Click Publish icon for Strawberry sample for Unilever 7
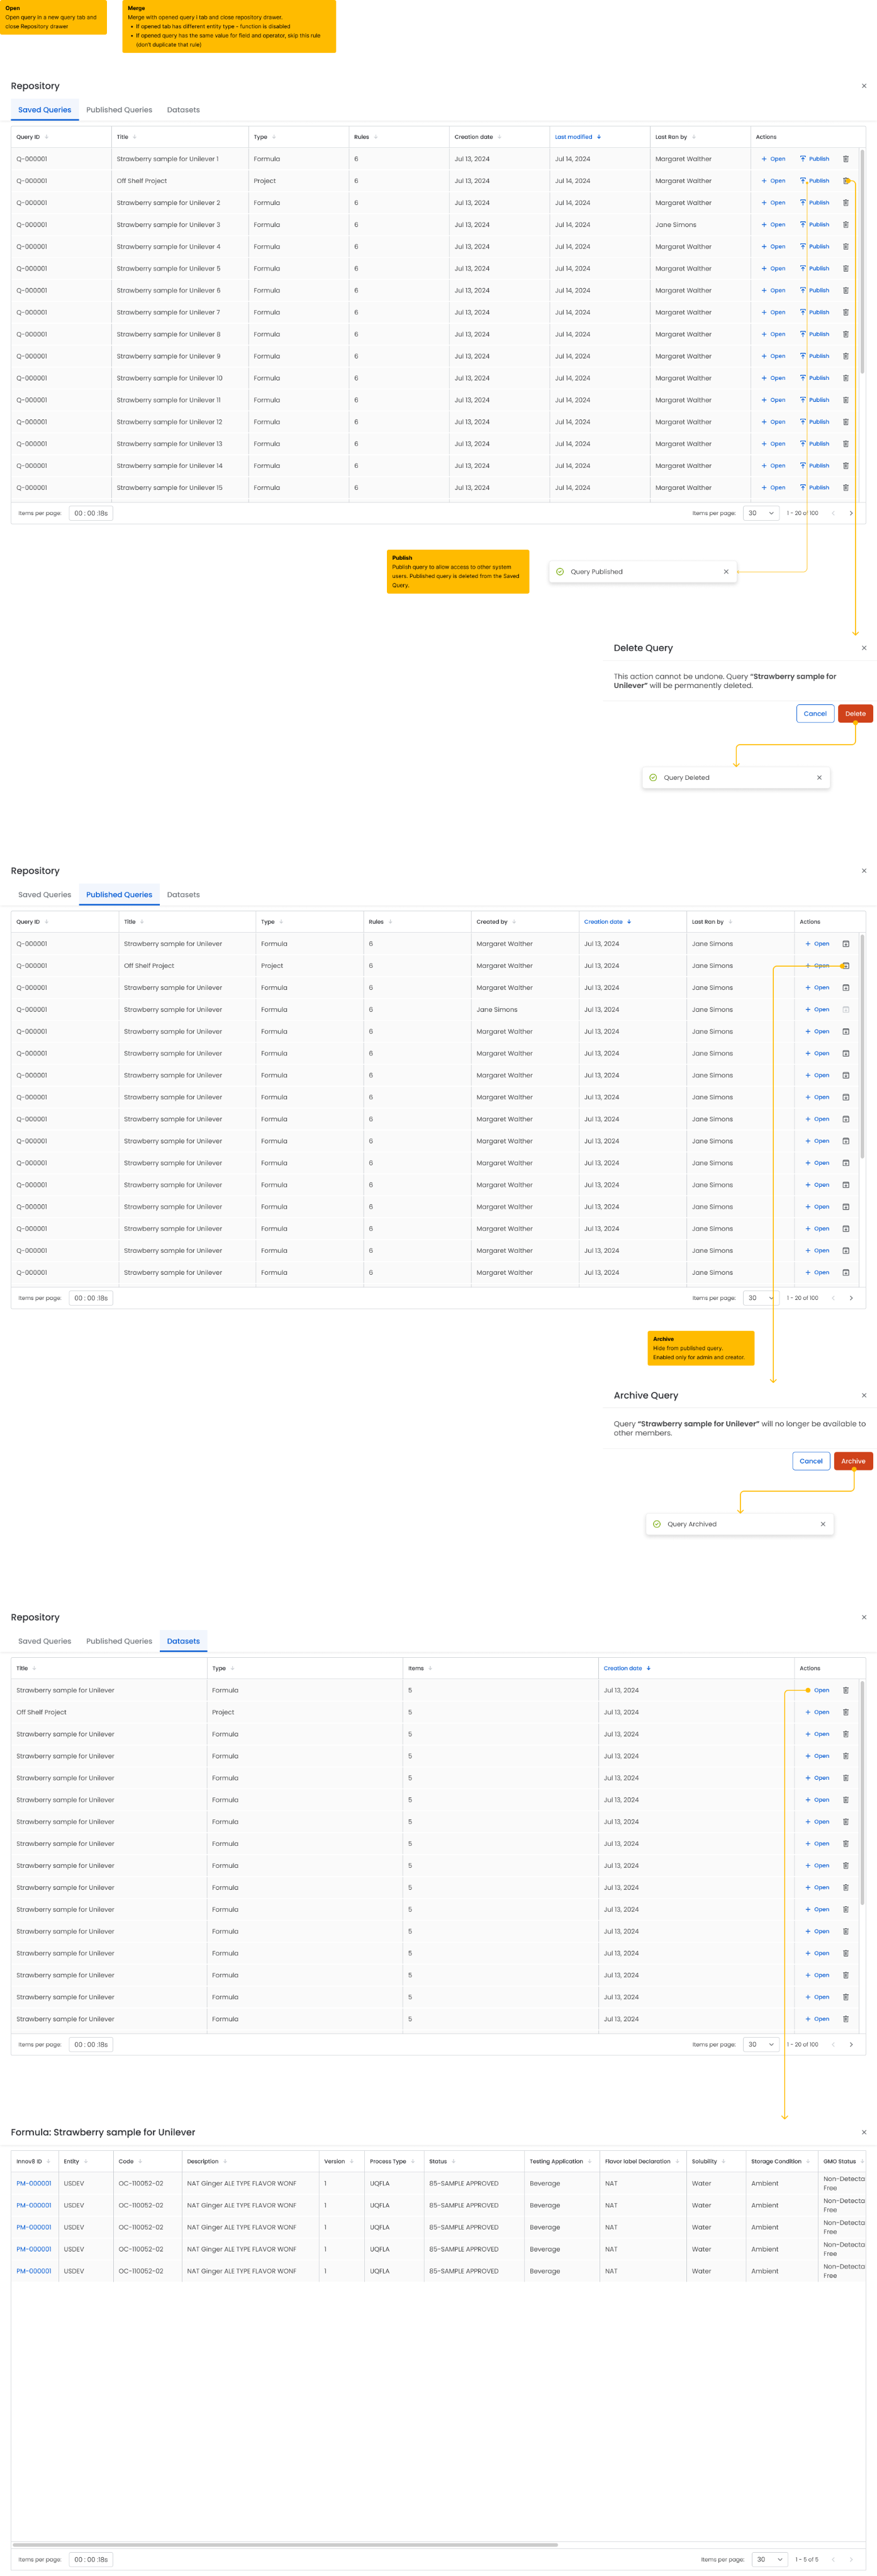The image size is (877, 2576). (x=815, y=312)
